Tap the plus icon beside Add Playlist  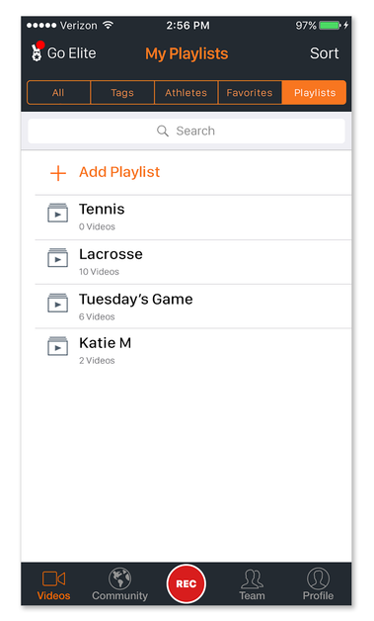(58, 173)
